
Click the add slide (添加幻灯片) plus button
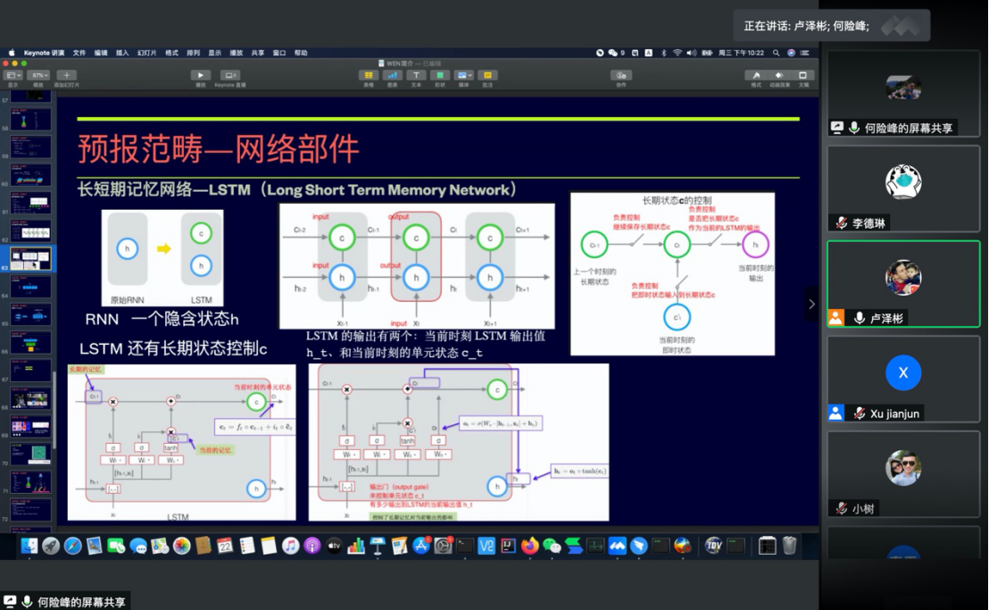[x=66, y=76]
